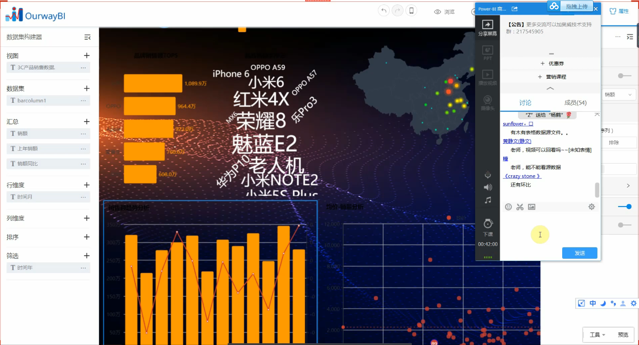Open the 播放视频 option
The image size is (639, 345).
pos(488,78)
